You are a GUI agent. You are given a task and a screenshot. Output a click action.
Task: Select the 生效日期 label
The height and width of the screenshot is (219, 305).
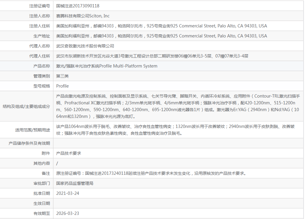coord(42,203)
